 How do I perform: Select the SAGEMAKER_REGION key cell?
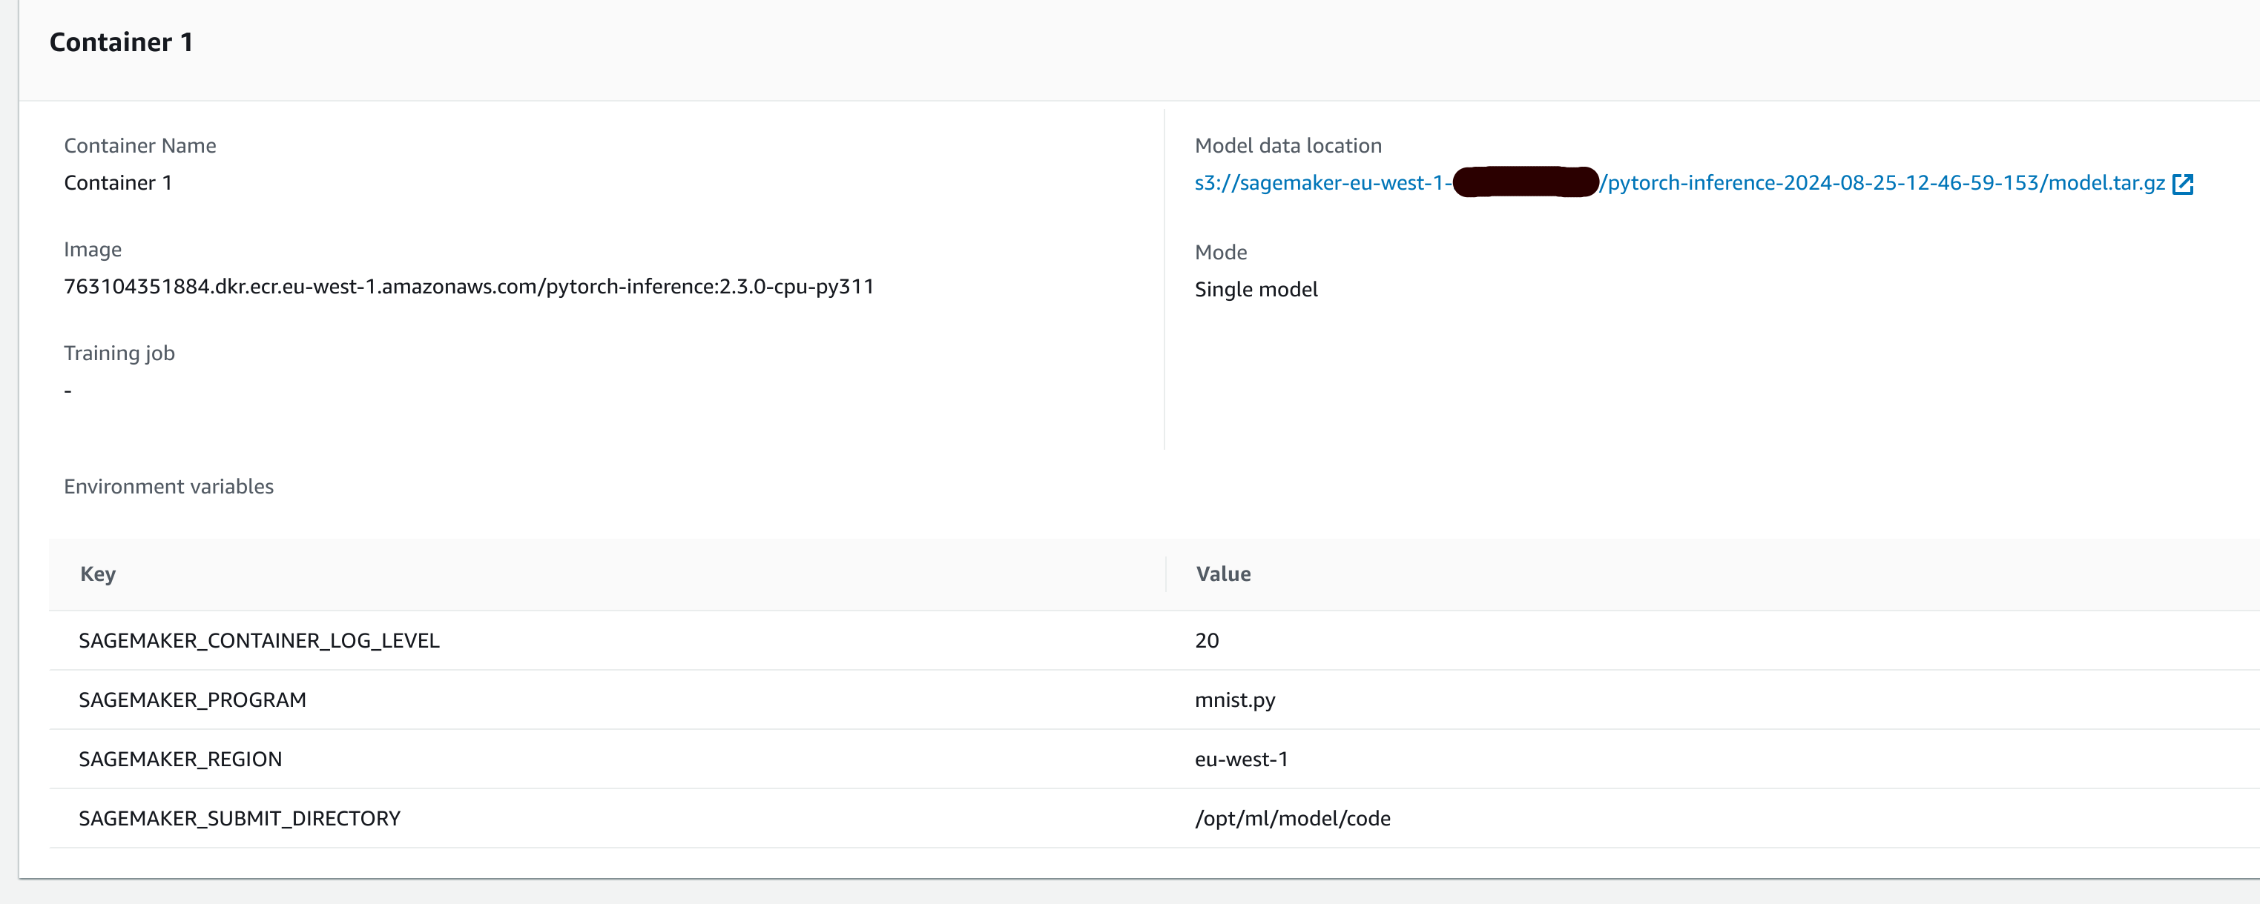(179, 760)
